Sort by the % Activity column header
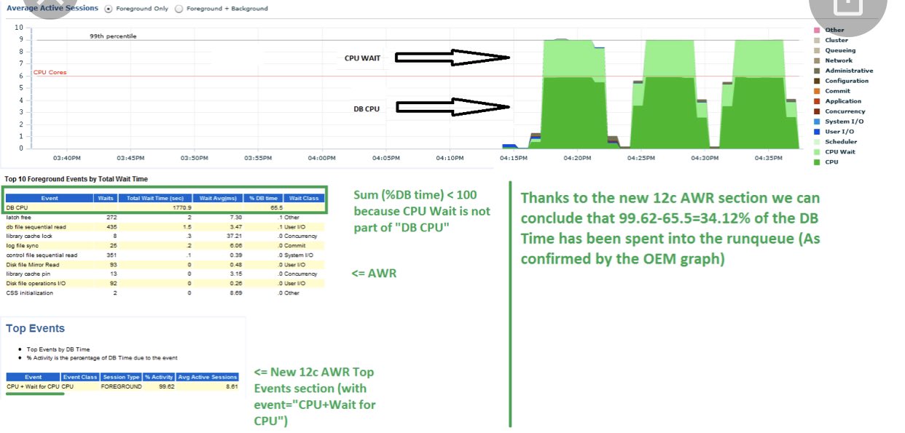Image resolution: width=905 pixels, height=433 pixels. (x=159, y=377)
